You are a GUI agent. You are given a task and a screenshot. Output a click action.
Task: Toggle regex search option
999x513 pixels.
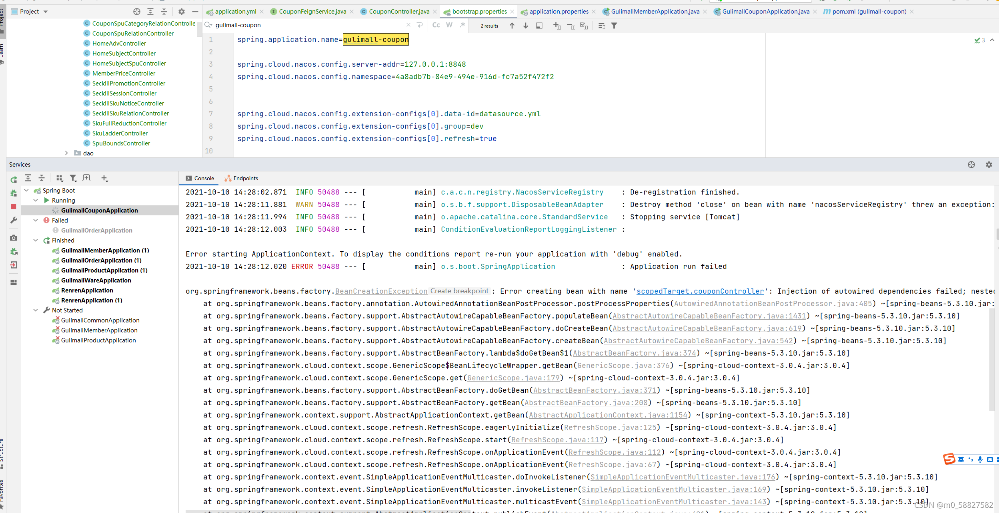(462, 25)
